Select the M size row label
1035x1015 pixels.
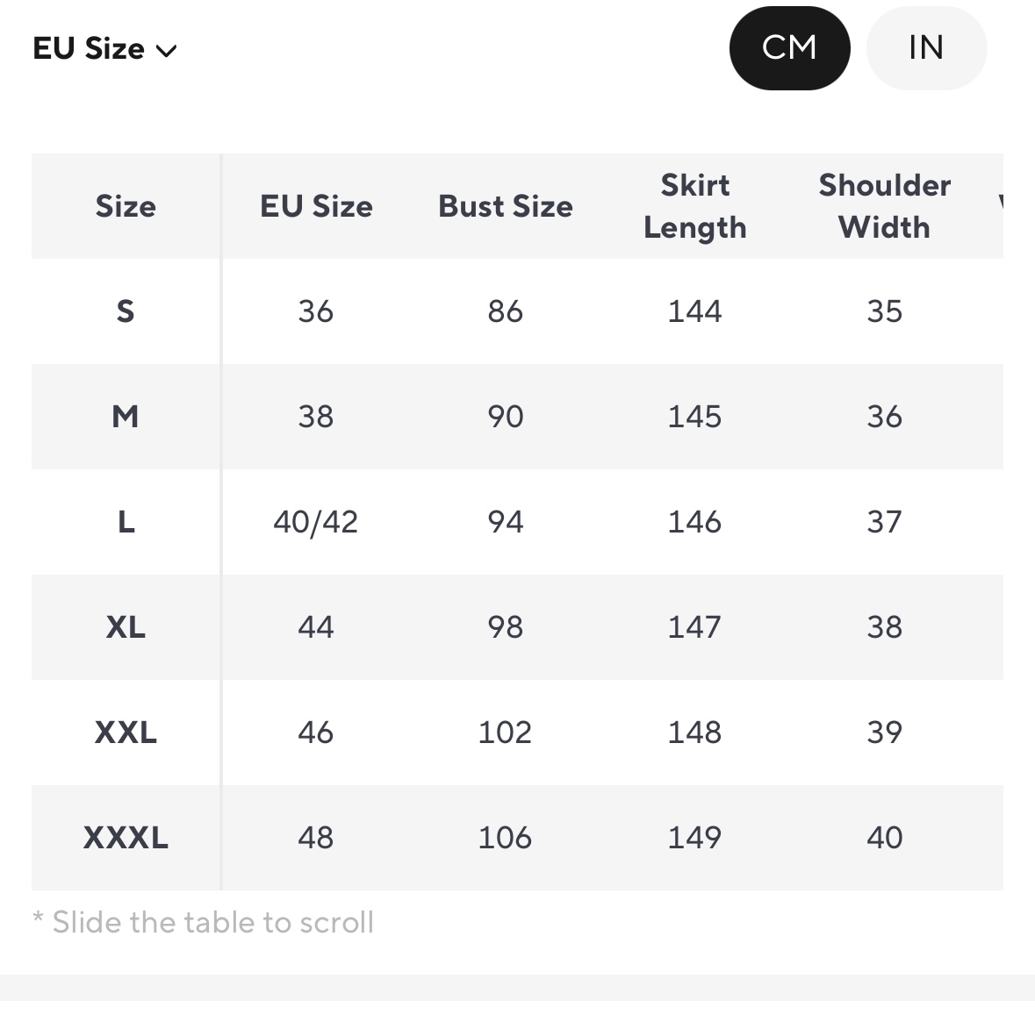pos(126,417)
